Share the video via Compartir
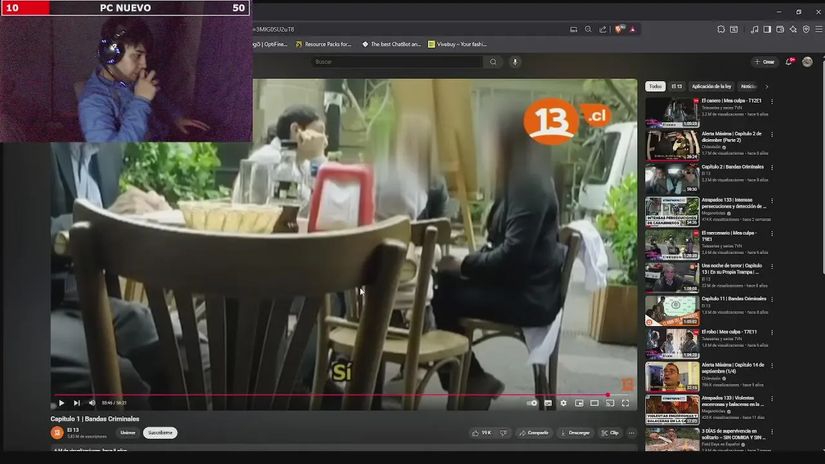 (534, 433)
